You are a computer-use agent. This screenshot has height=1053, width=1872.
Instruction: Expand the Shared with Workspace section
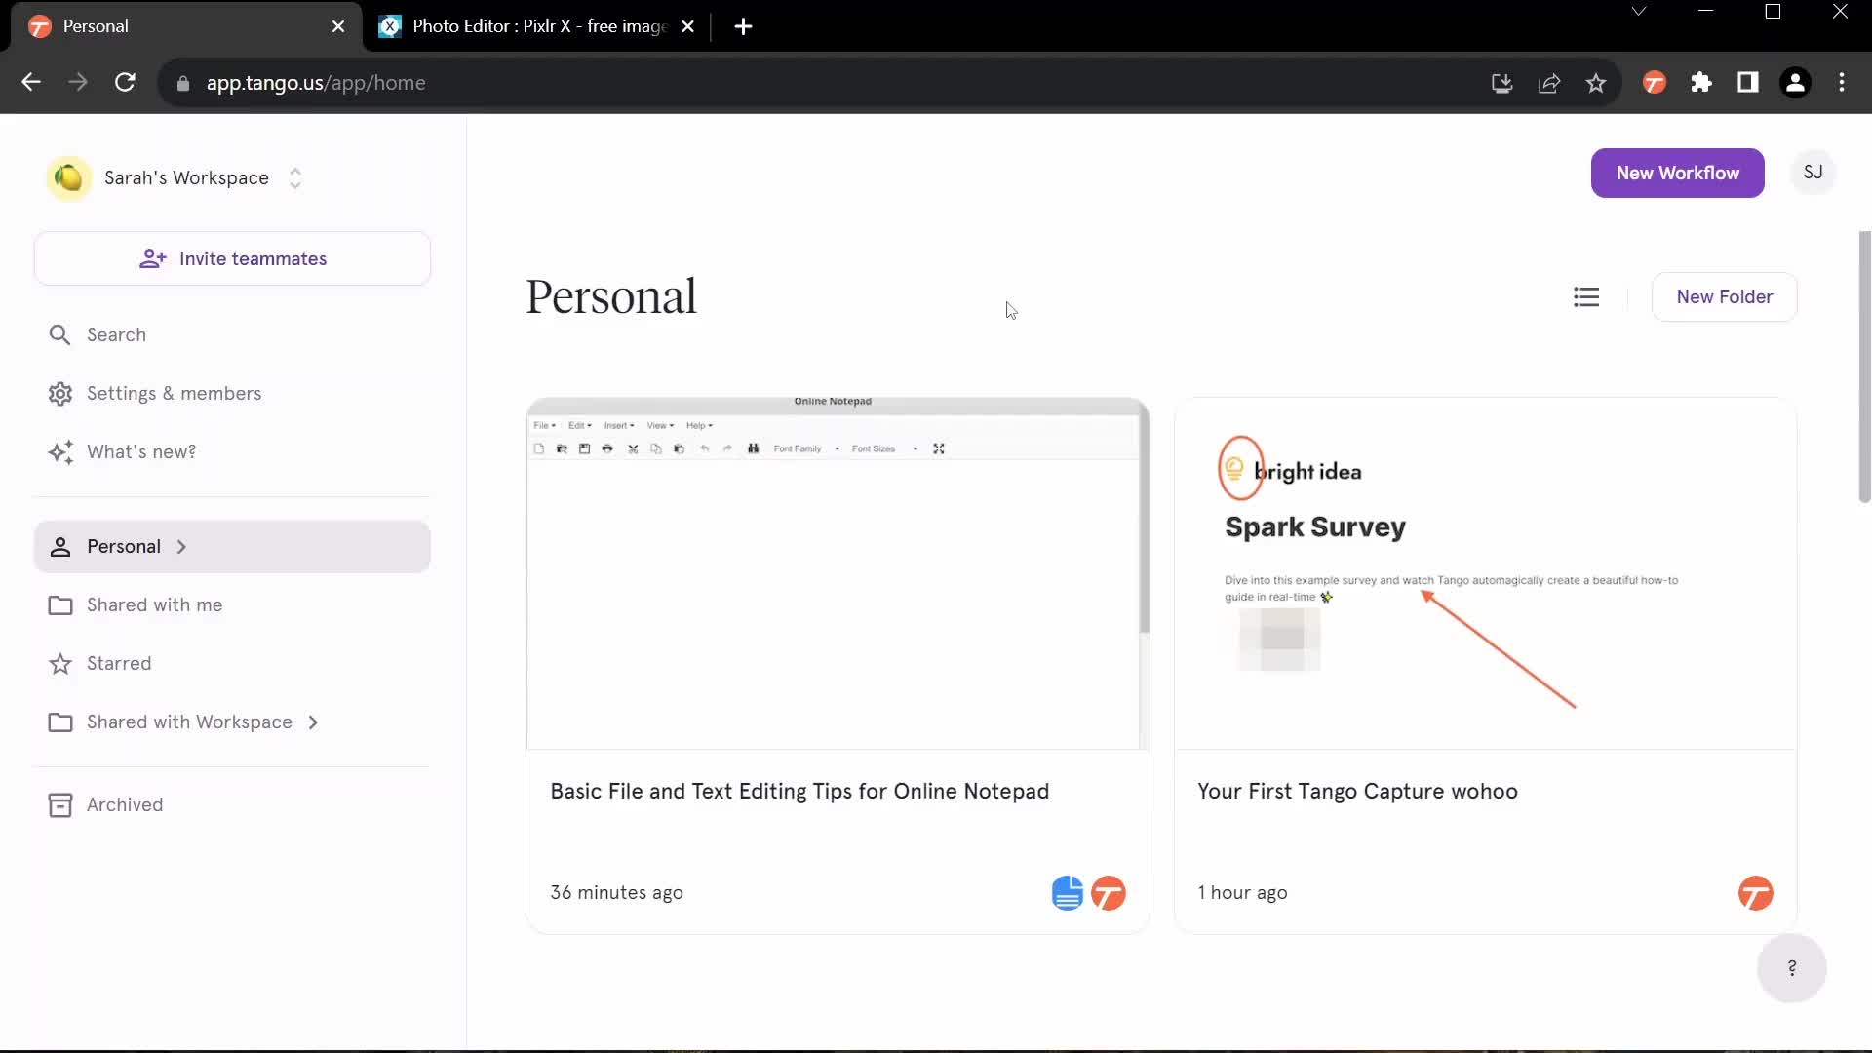(314, 721)
